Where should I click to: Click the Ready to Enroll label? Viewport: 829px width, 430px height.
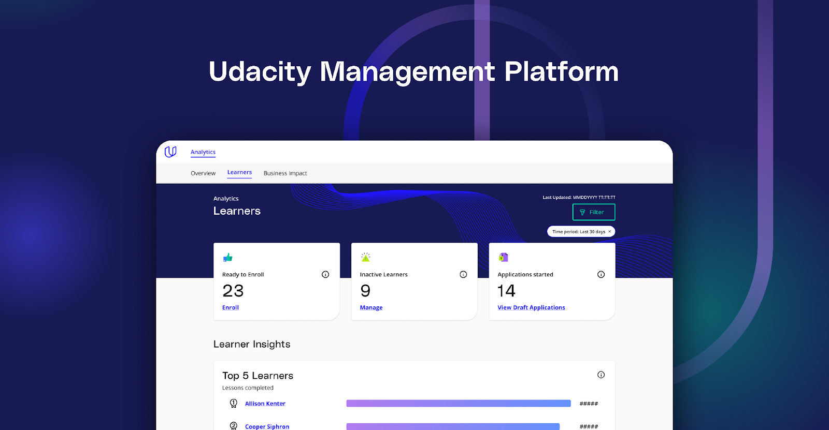[243, 274]
